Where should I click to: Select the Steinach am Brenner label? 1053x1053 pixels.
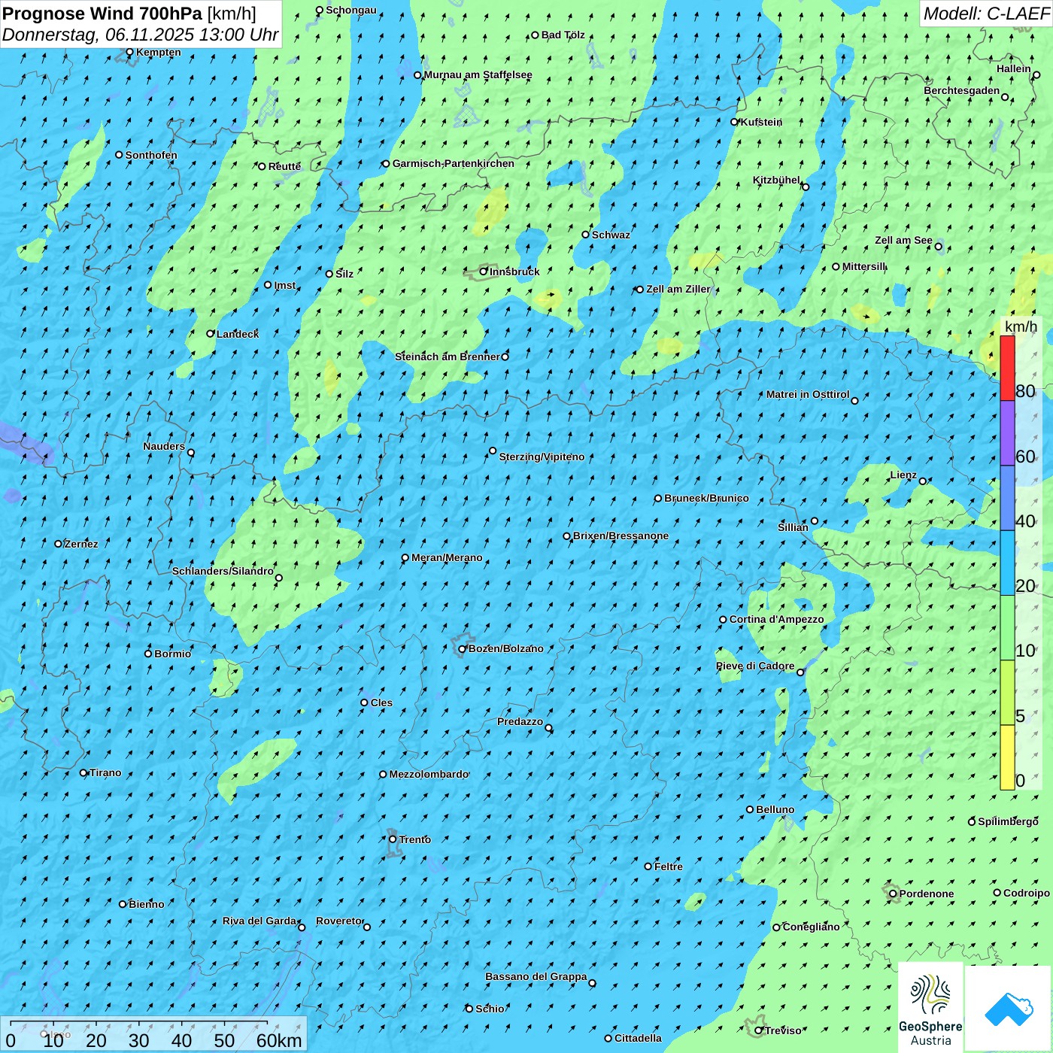click(448, 357)
